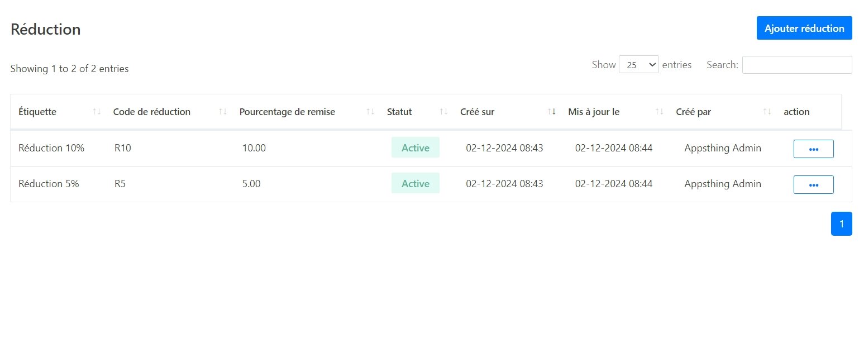The width and height of the screenshot is (859, 357).
Task: Sort by Pourcentage de remise arrows icon
Action: tap(370, 112)
